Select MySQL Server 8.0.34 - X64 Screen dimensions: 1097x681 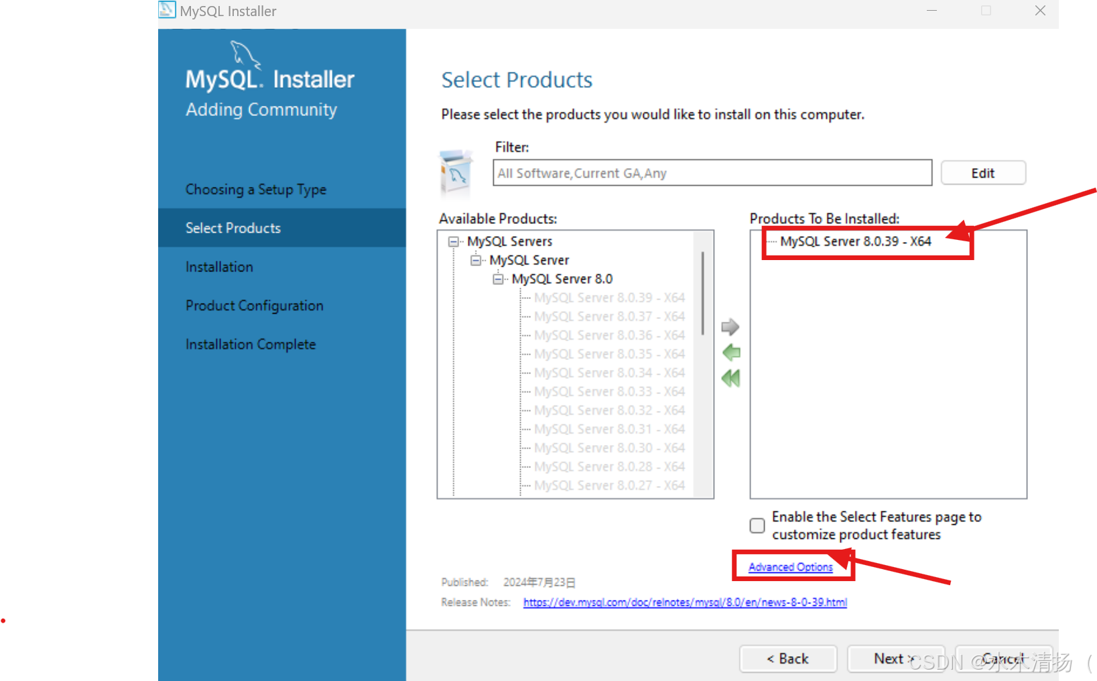[x=609, y=373]
